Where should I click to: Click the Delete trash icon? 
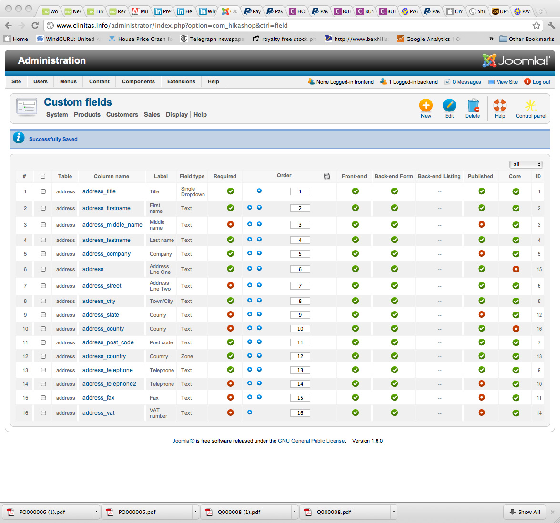point(472,106)
